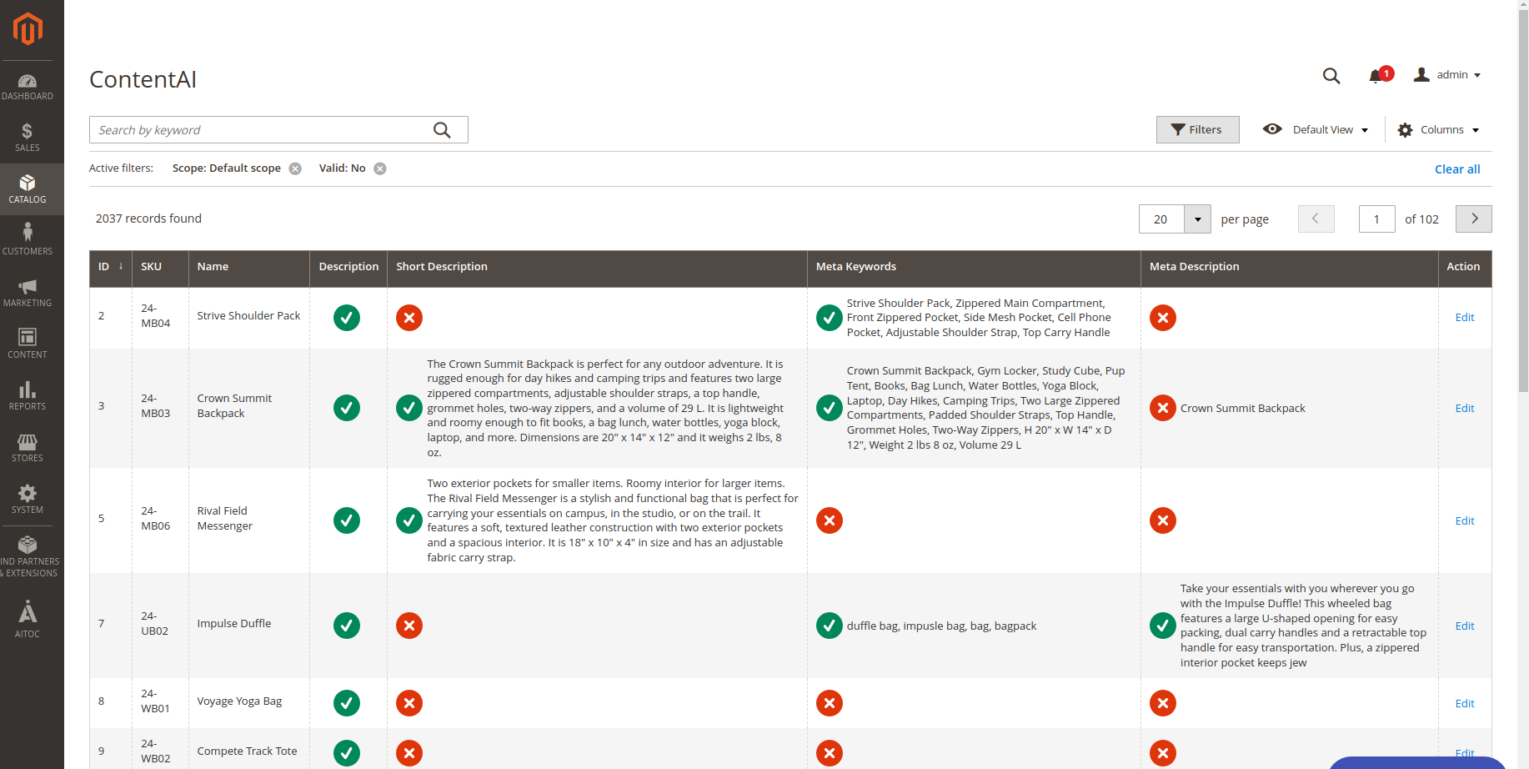Sort by the Name column header
1529x769 pixels.
(249, 267)
